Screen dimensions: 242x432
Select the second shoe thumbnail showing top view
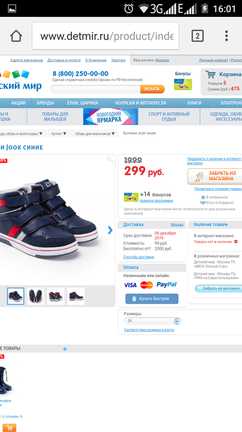[36, 296]
